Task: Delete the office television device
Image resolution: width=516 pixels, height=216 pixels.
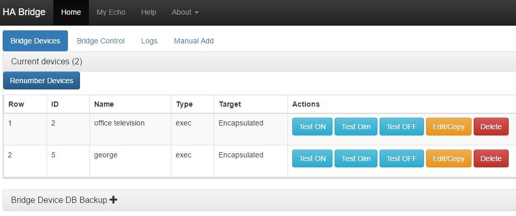Action: point(491,127)
